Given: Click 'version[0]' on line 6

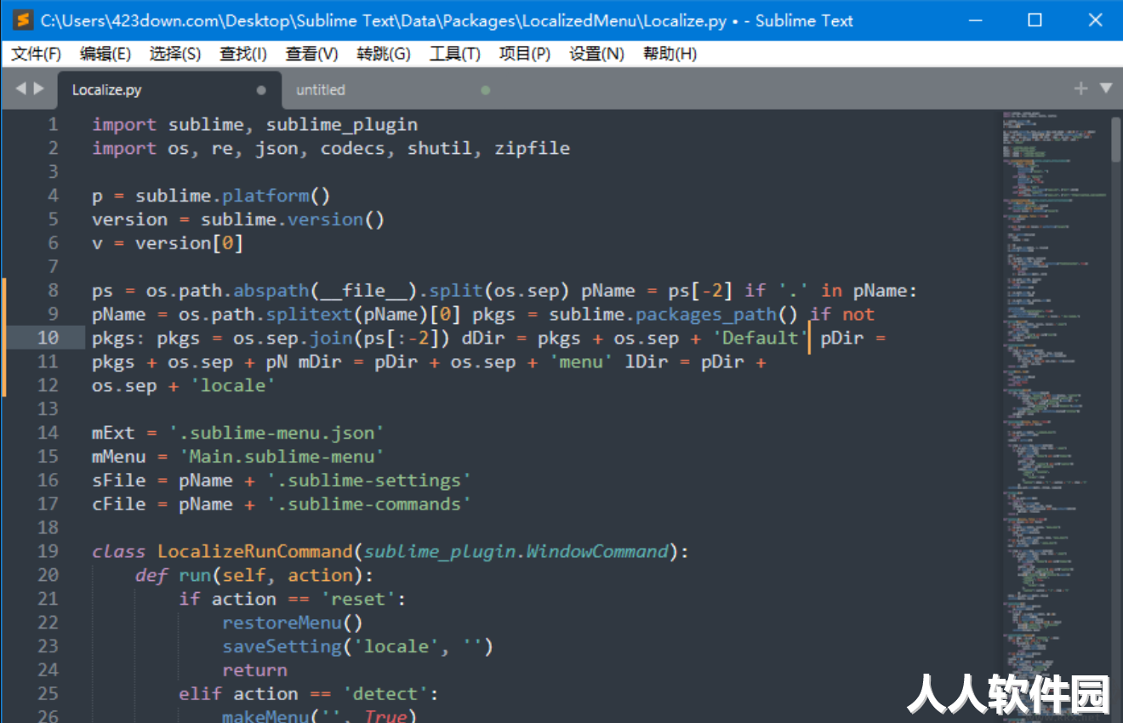Looking at the screenshot, I should click(190, 243).
